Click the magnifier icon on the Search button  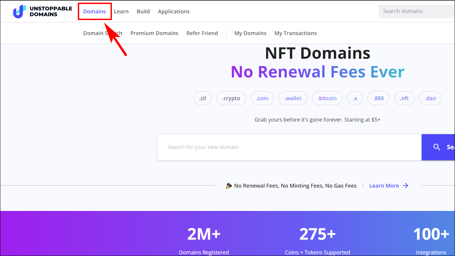437,147
